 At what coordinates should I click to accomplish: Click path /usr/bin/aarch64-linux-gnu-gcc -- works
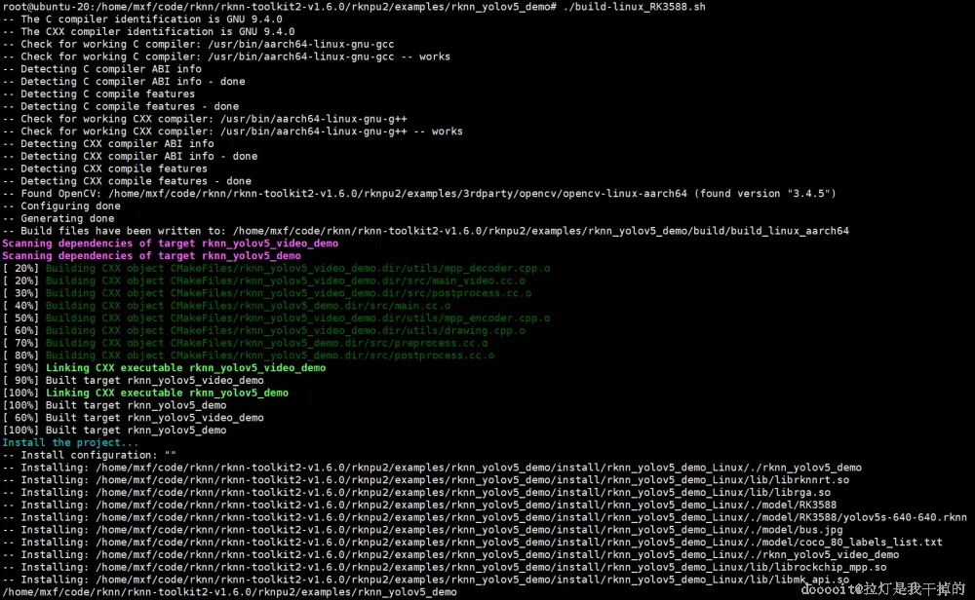point(329,56)
